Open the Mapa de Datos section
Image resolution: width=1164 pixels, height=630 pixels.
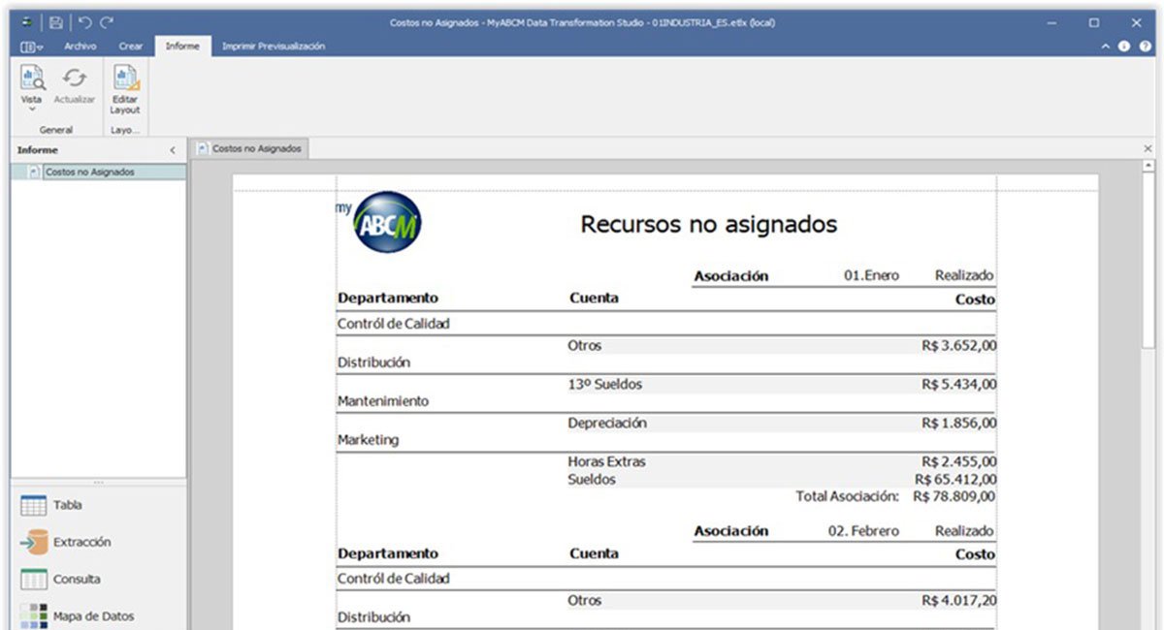[34, 615]
